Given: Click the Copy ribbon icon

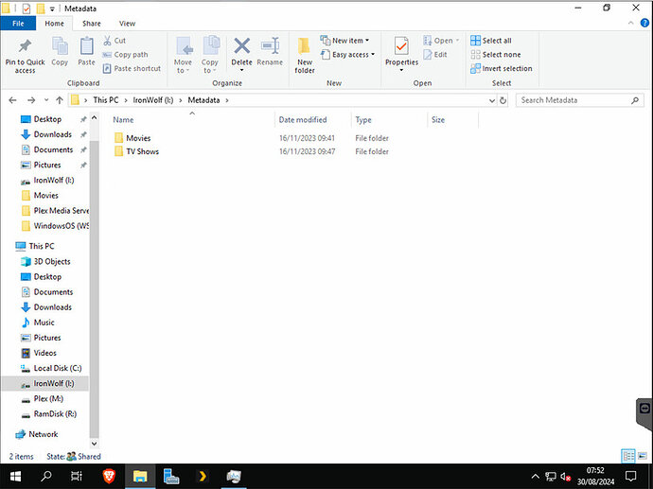Looking at the screenshot, I should (60, 46).
